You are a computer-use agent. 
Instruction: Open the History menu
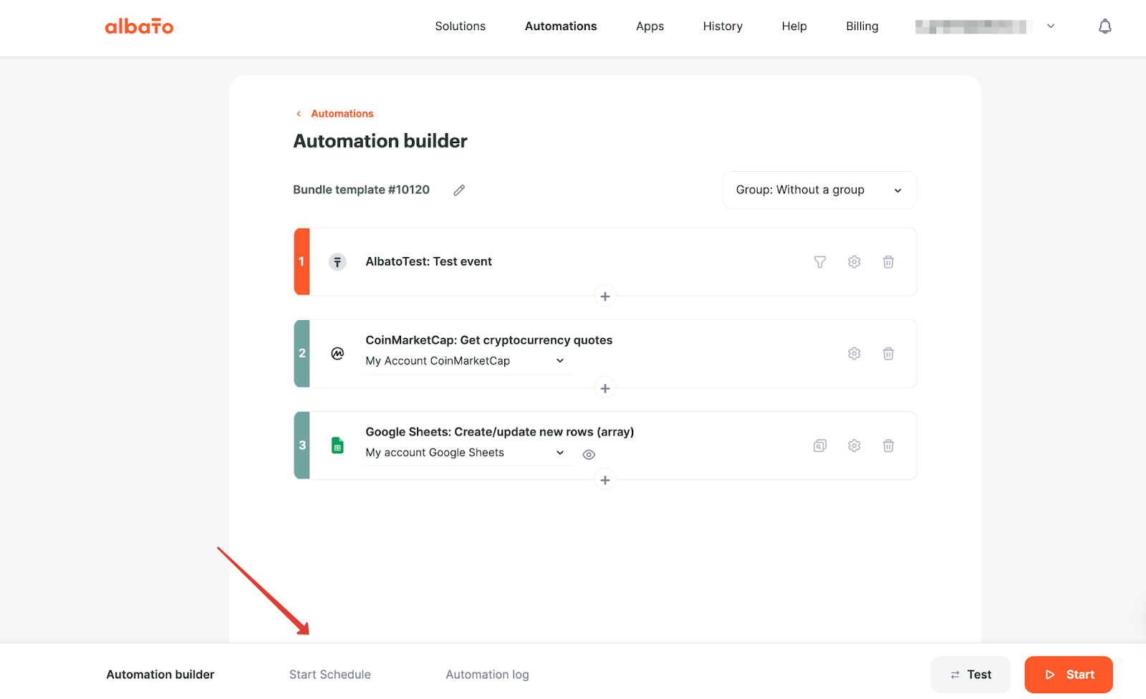(723, 26)
